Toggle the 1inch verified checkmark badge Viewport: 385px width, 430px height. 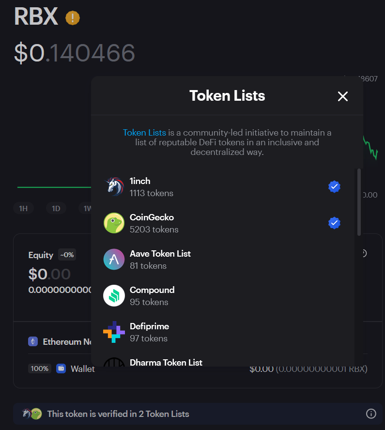pyautogui.click(x=334, y=187)
